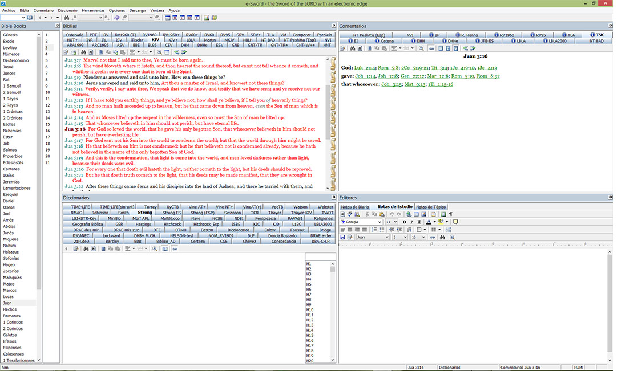Viewport: 622px width, 371px height.
Task: Insert hyperlink using globe icon in editor
Action: 409,214
